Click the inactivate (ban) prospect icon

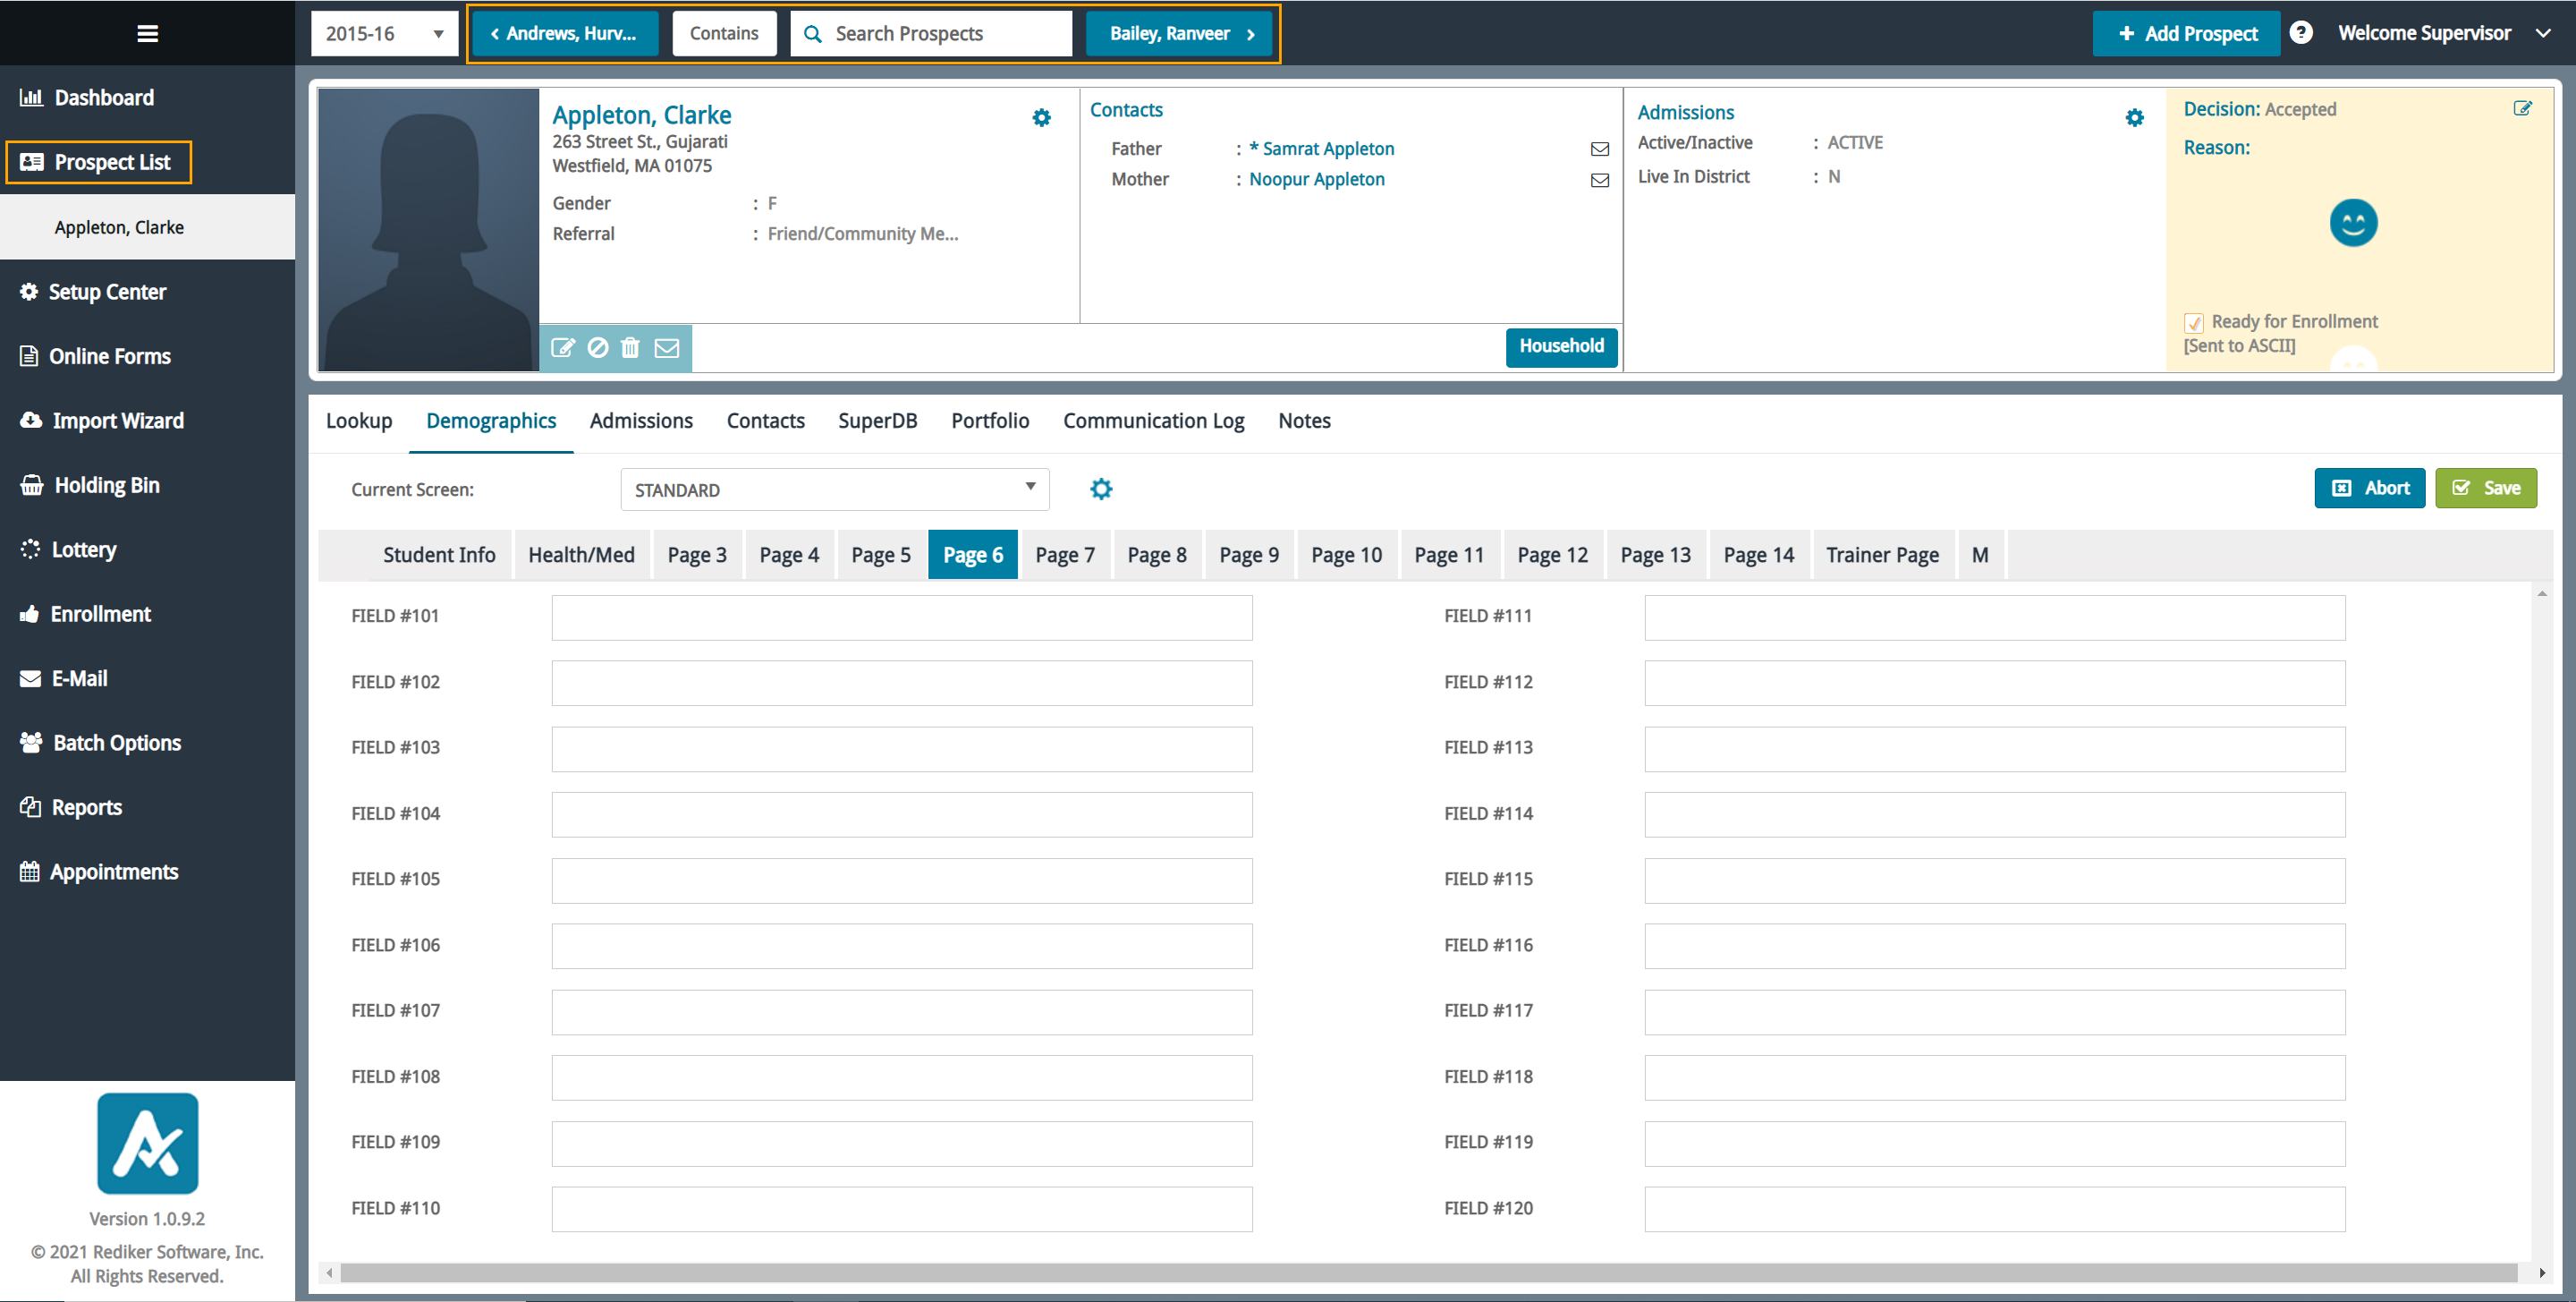click(x=597, y=347)
